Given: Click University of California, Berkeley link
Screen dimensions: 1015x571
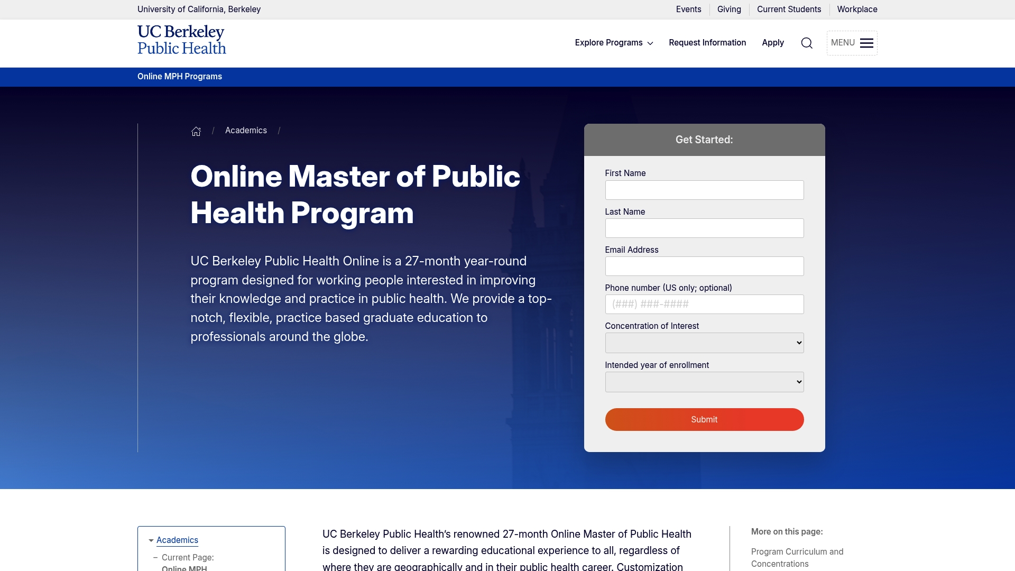Looking at the screenshot, I should pos(199,10).
